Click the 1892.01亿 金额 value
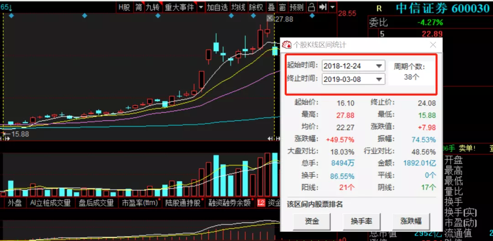The height and width of the screenshot is (241, 493). pyautogui.click(x=420, y=163)
